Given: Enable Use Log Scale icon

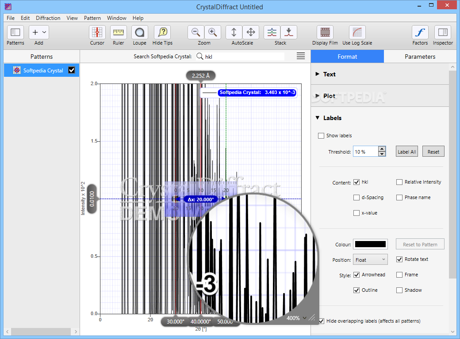Looking at the screenshot, I should coord(357,32).
